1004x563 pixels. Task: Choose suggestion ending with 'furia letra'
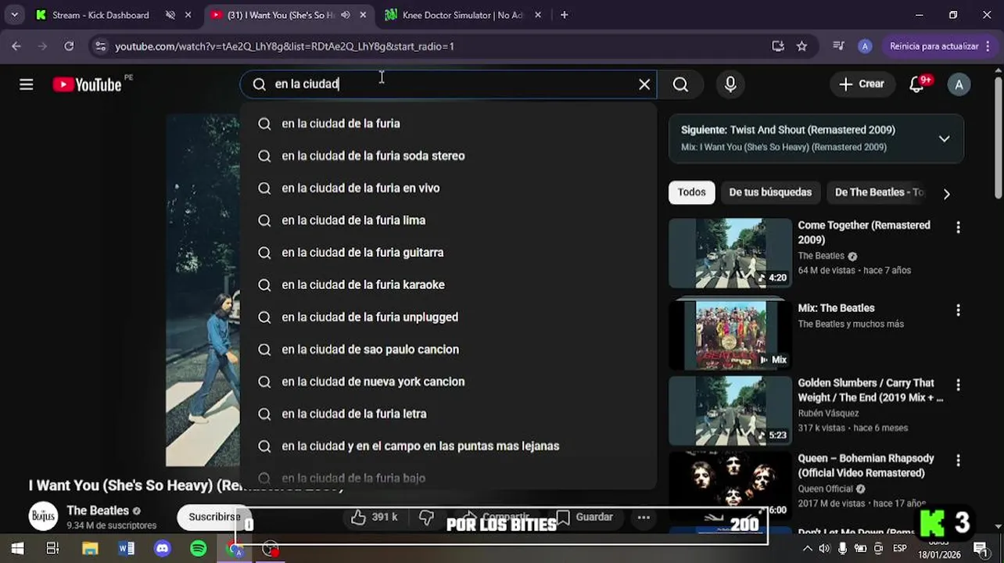(x=448, y=414)
